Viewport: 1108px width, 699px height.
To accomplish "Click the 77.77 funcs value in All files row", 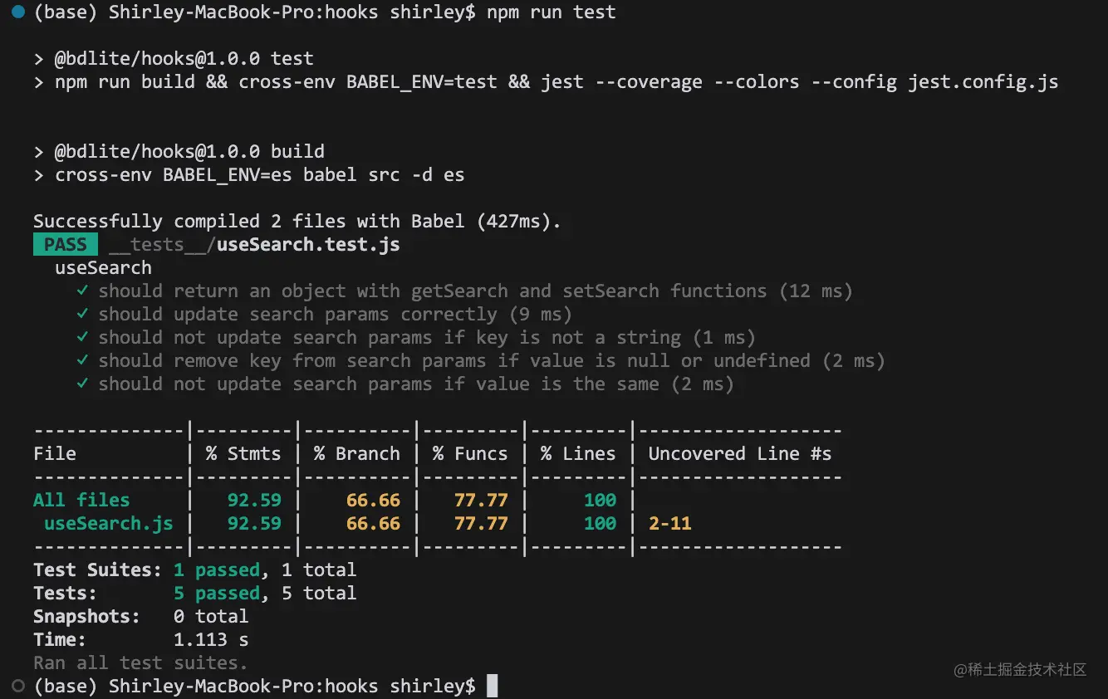I will click(x=481, y=500).
